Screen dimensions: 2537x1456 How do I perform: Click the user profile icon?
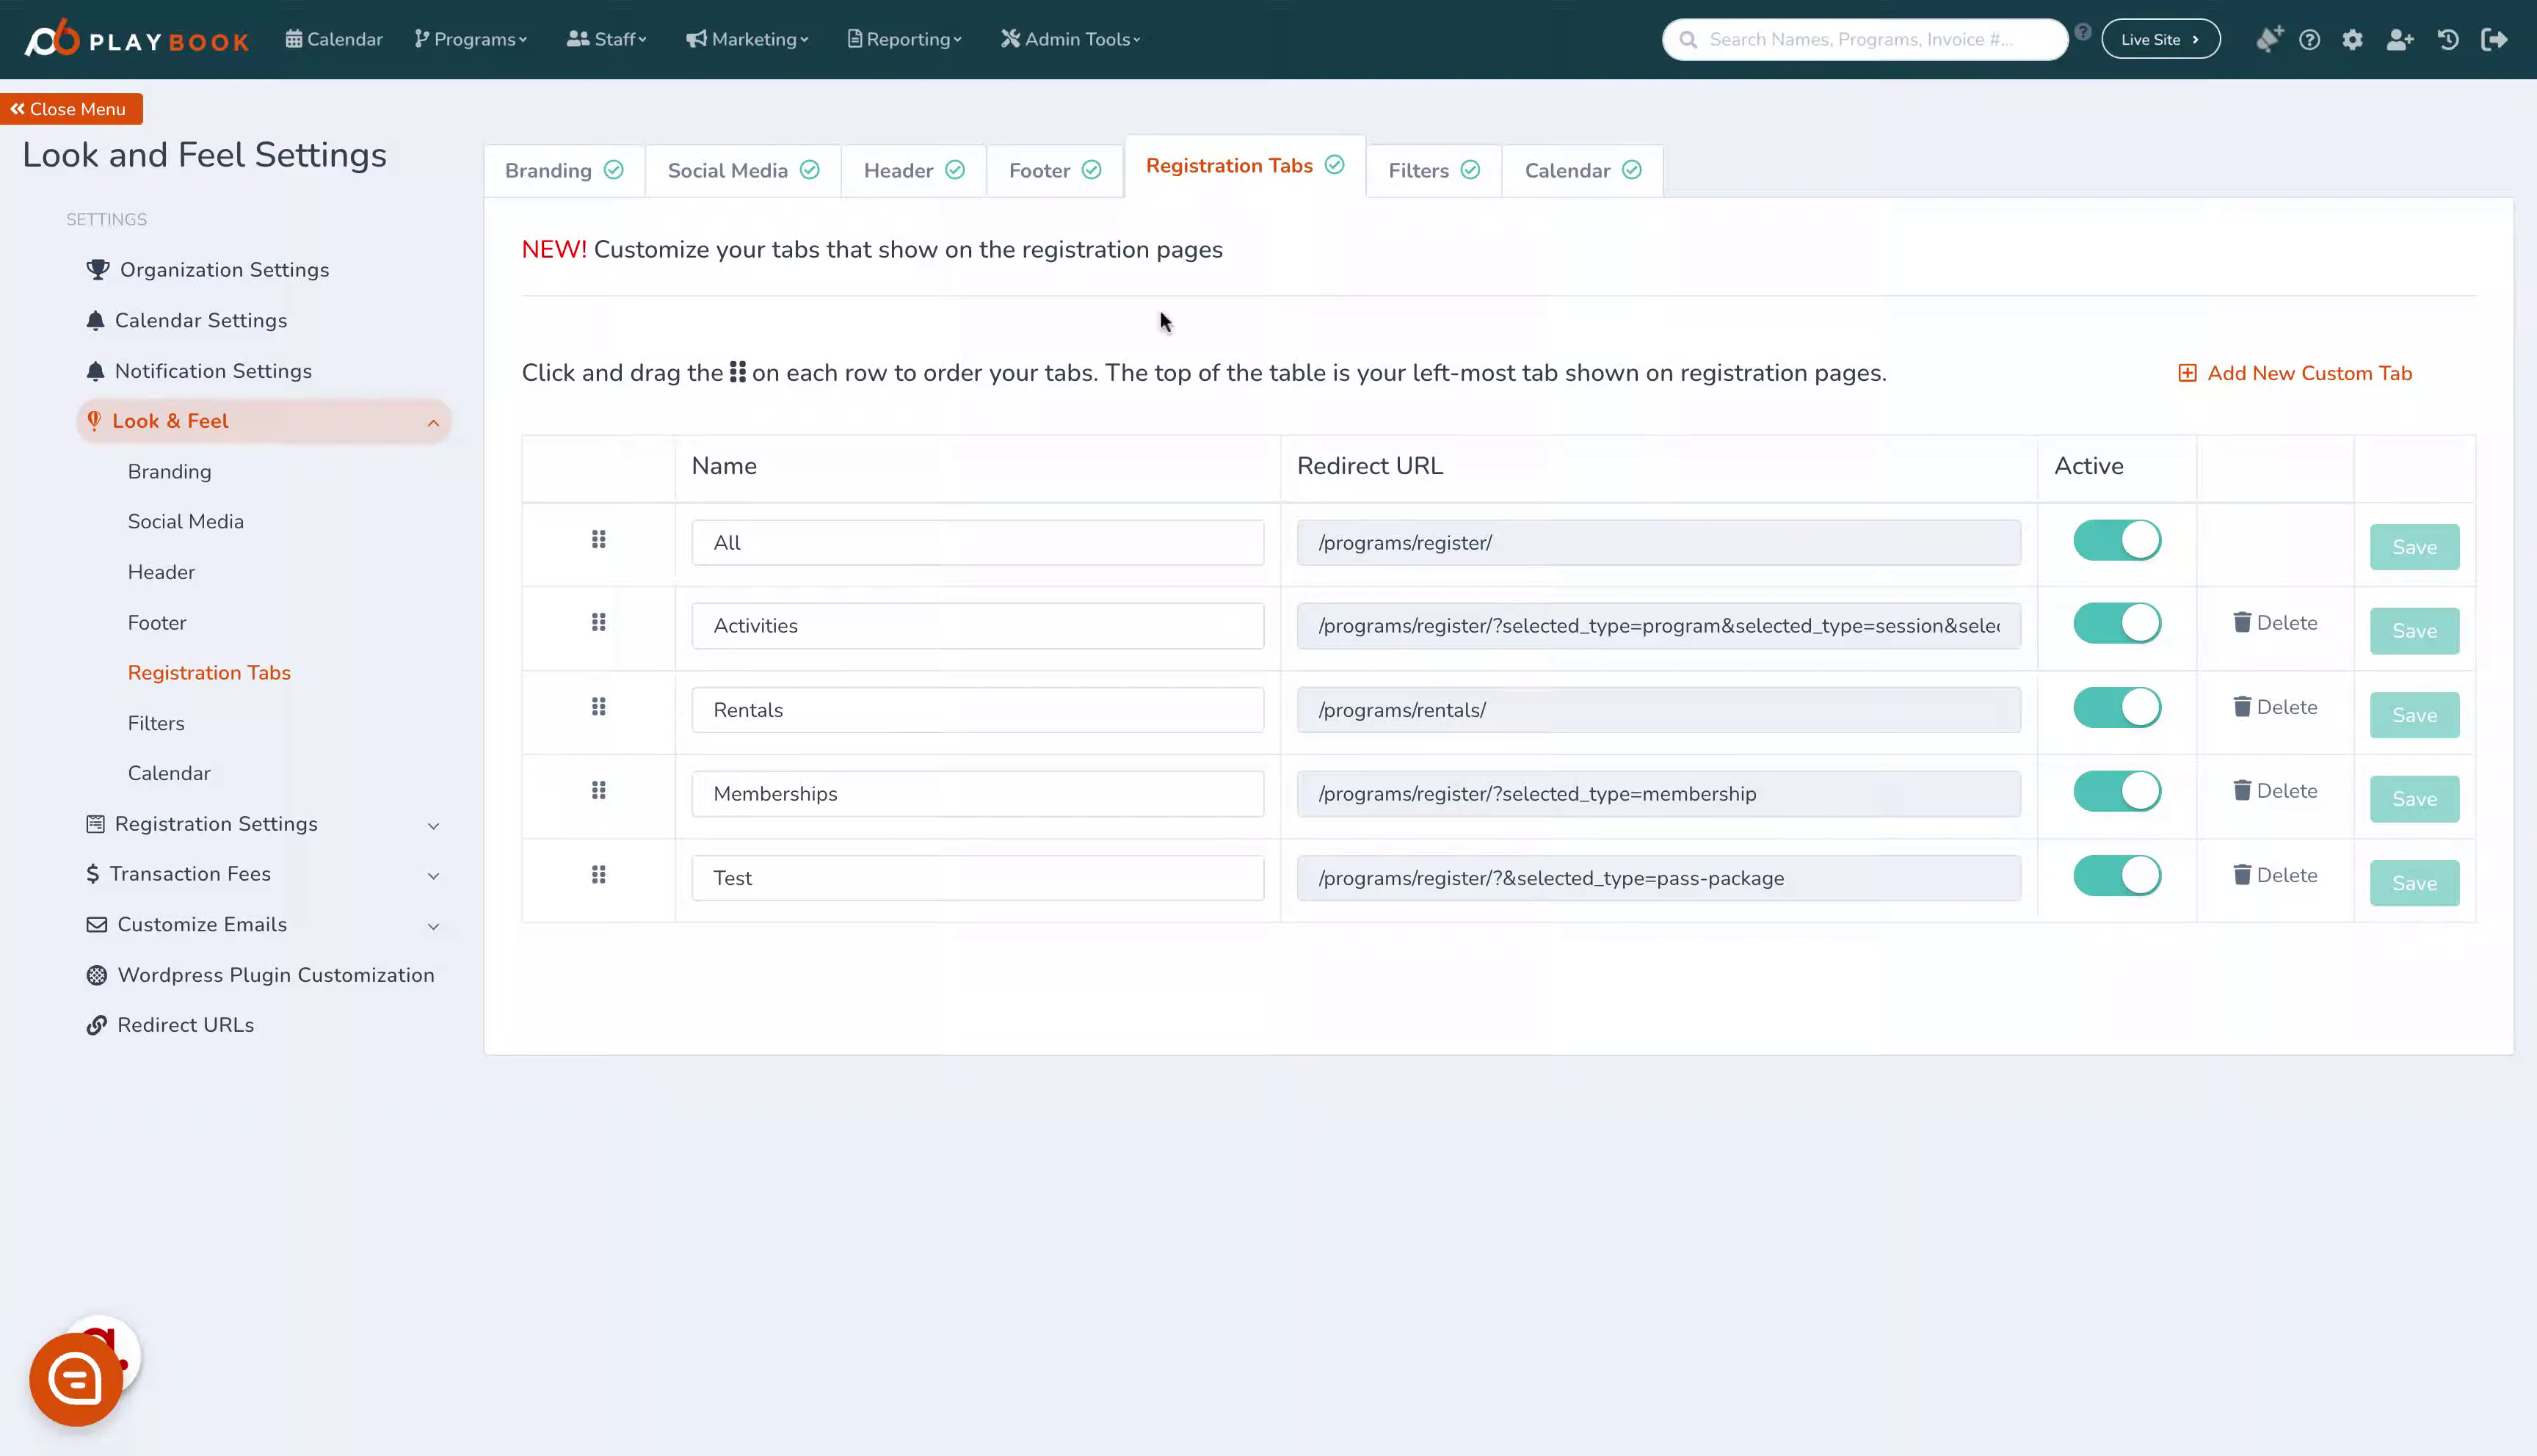2401,38
